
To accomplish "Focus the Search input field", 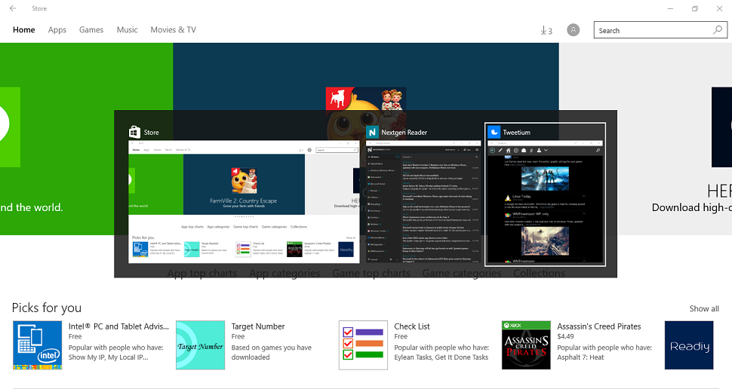I will pos(653,30).
